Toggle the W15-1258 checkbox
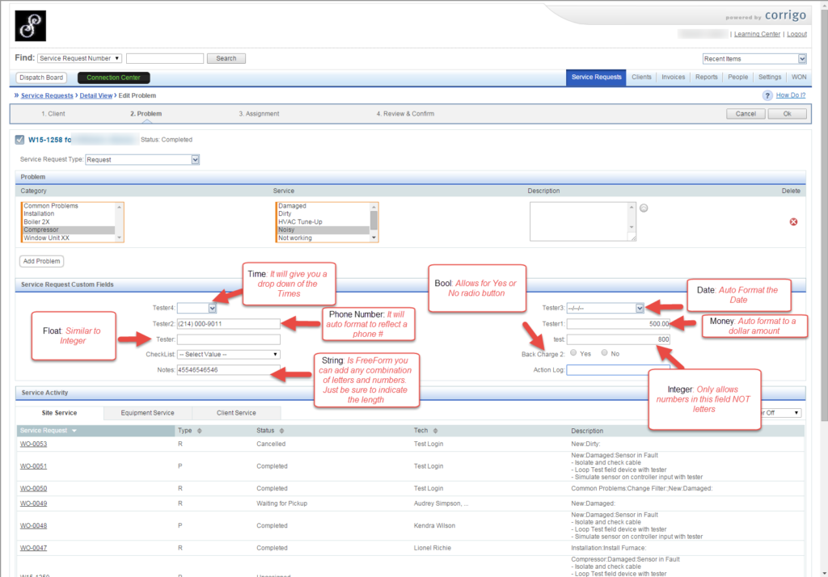This screenshot has width=828, height=577. click(19, 140)
